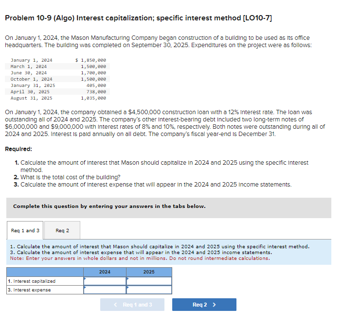The width and height of the screenshot is (361, 325).
Task: Click the 1,700,000 expenditure amount
Action: point(93,73)
